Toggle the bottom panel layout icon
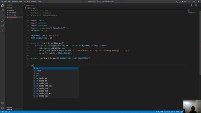 click(180, 2)
